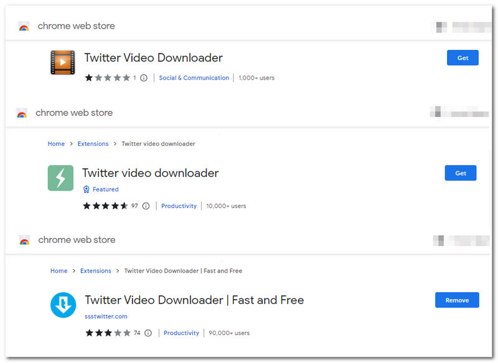Click the 'Twitter video downloader' title beside green icon
This screenshot has height=363, width=498.
point(150,173)
